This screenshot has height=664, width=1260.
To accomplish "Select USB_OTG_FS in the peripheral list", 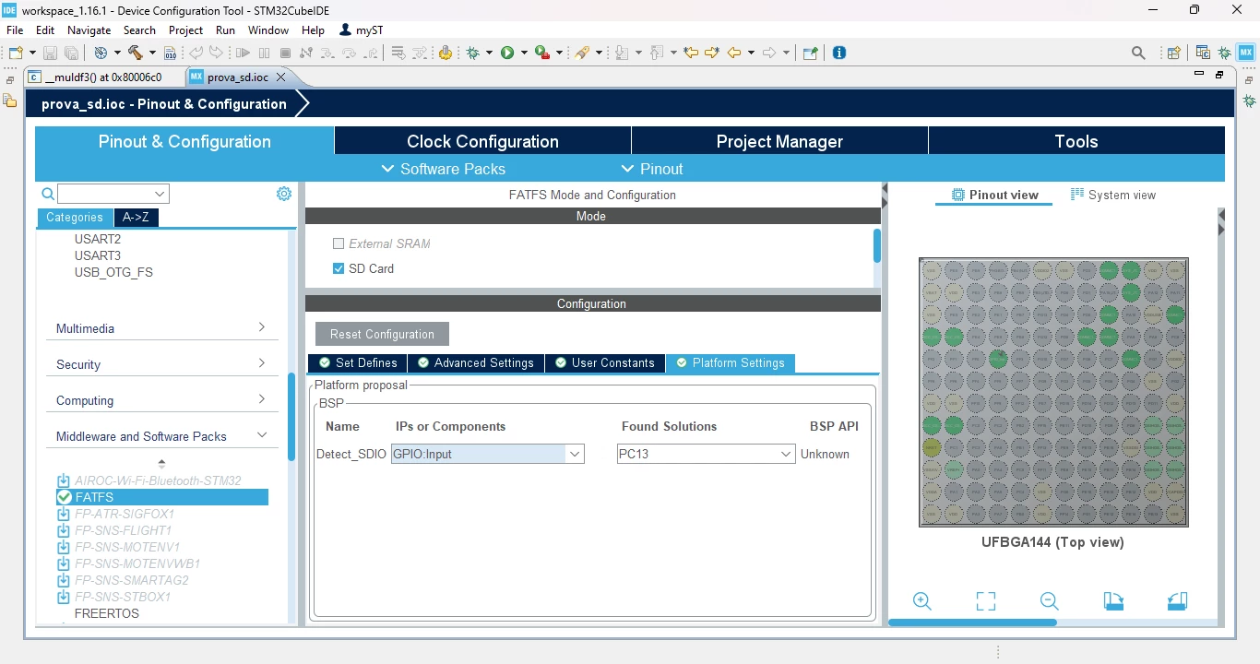I will [x=113, y=272].
